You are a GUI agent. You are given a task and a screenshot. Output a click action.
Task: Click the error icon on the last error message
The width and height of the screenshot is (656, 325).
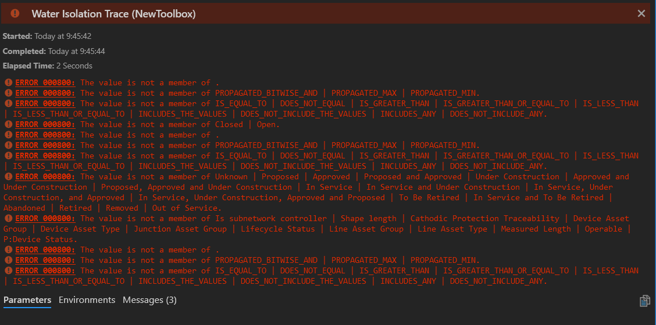coord(8,270)
